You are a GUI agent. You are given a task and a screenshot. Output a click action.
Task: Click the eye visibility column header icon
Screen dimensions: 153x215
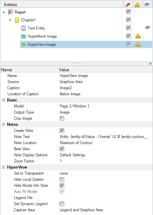(x=147, y=5)
